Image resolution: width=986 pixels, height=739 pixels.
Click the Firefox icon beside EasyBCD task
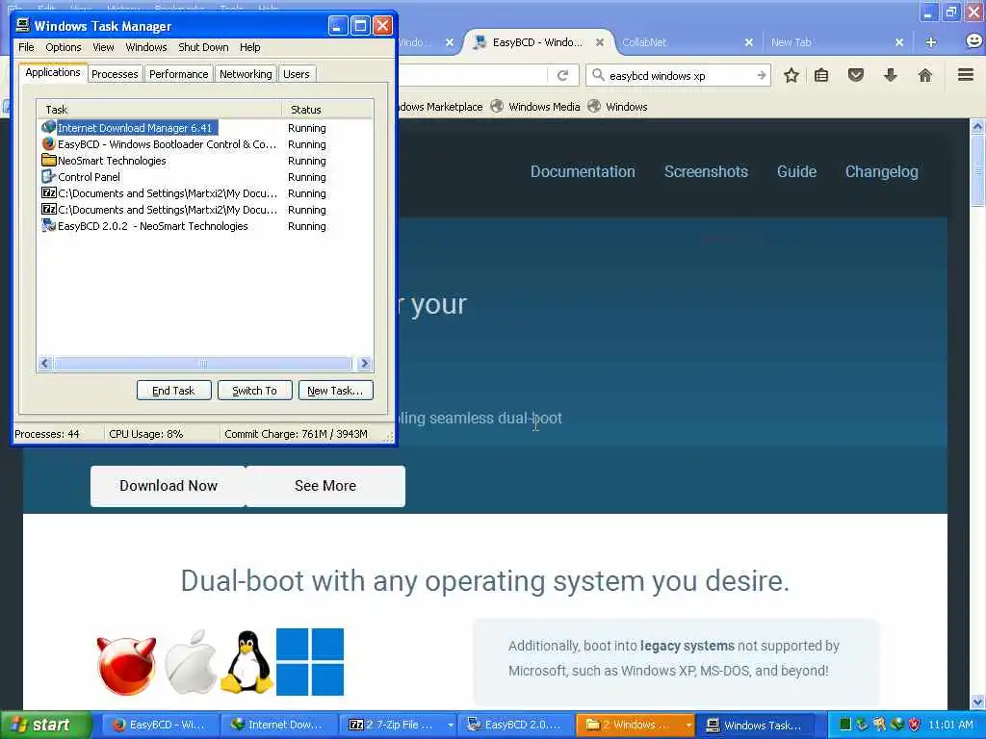coord(48,143)
